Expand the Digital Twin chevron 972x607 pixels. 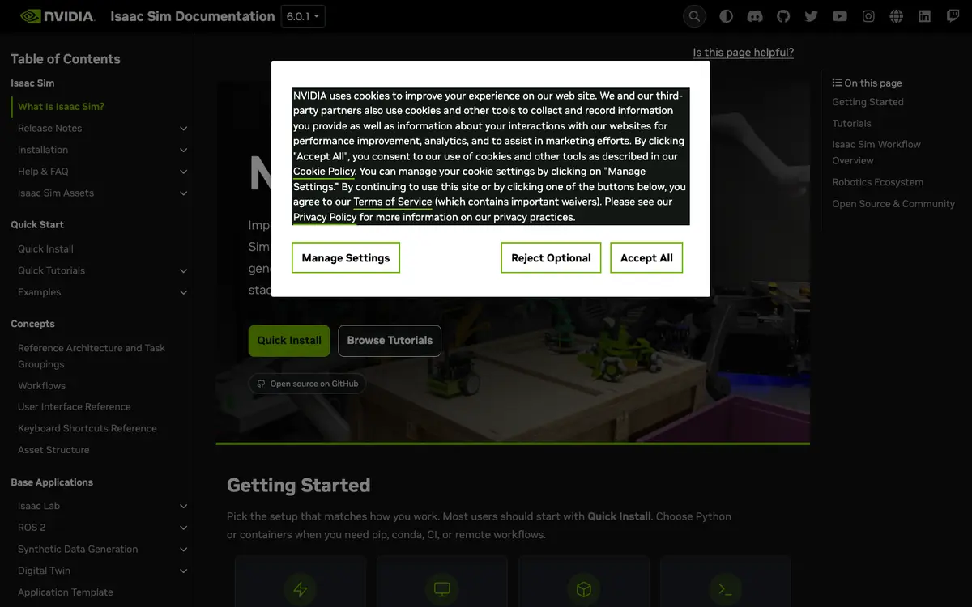pos(183,571)
